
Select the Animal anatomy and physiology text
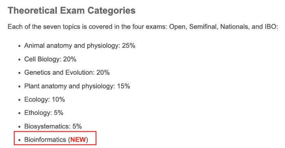(x=72, y=46)
